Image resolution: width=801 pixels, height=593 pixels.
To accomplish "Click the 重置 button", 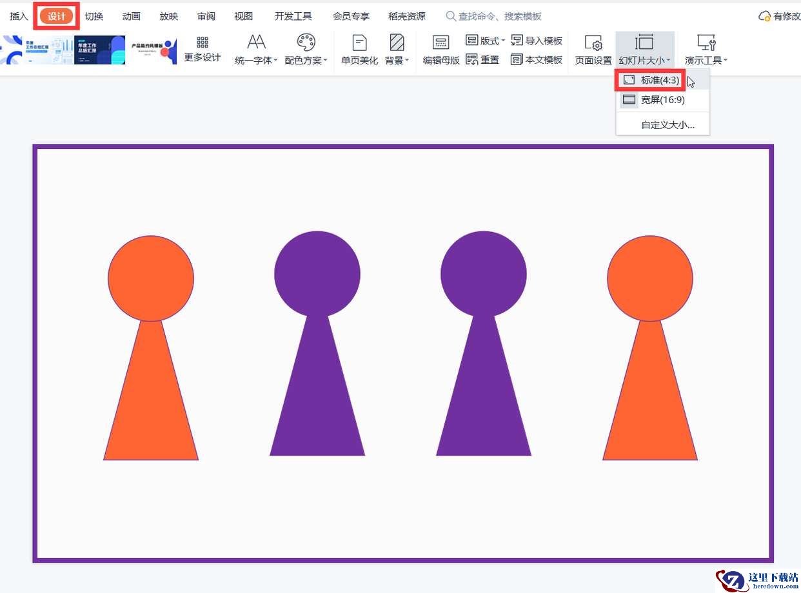I will click(x=482, y=59).
